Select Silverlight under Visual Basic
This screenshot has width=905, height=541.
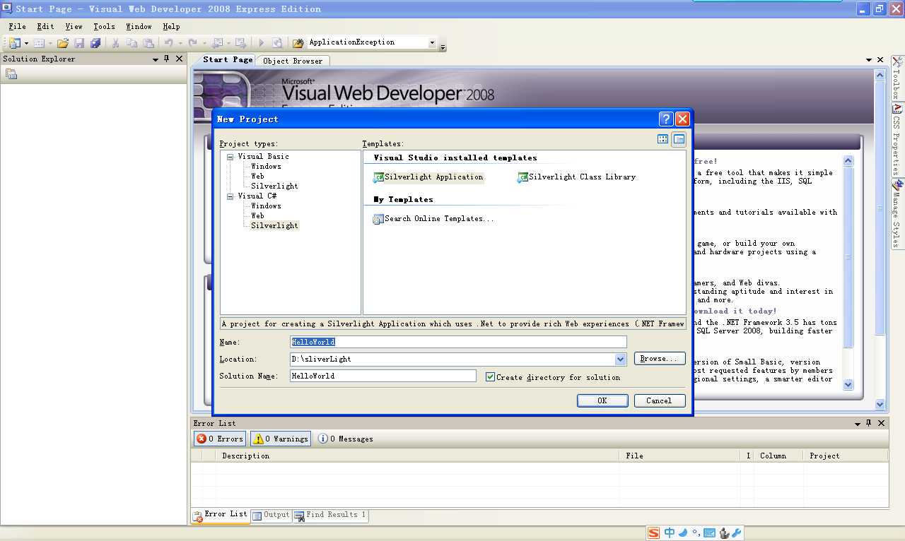coord(274,186)
